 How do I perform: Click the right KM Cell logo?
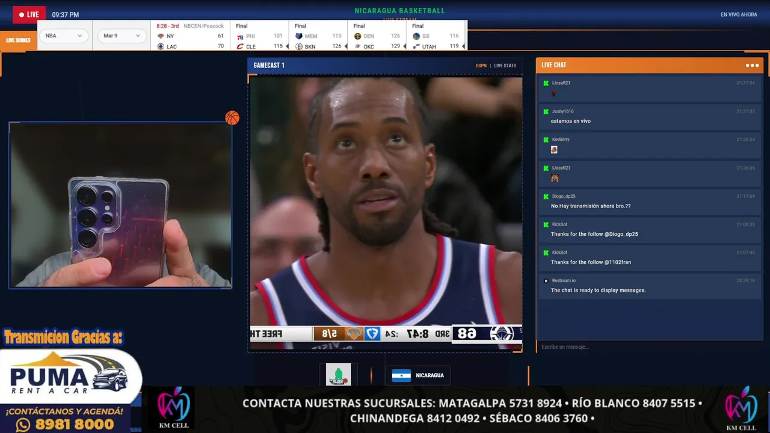click(741, 409)
